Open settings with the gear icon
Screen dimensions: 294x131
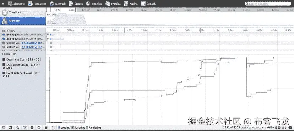point(290,127)
